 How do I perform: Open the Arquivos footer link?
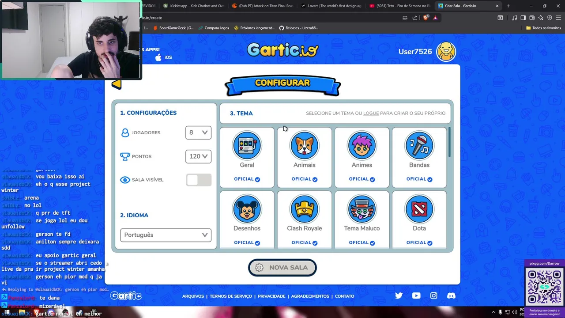[193, 296]
